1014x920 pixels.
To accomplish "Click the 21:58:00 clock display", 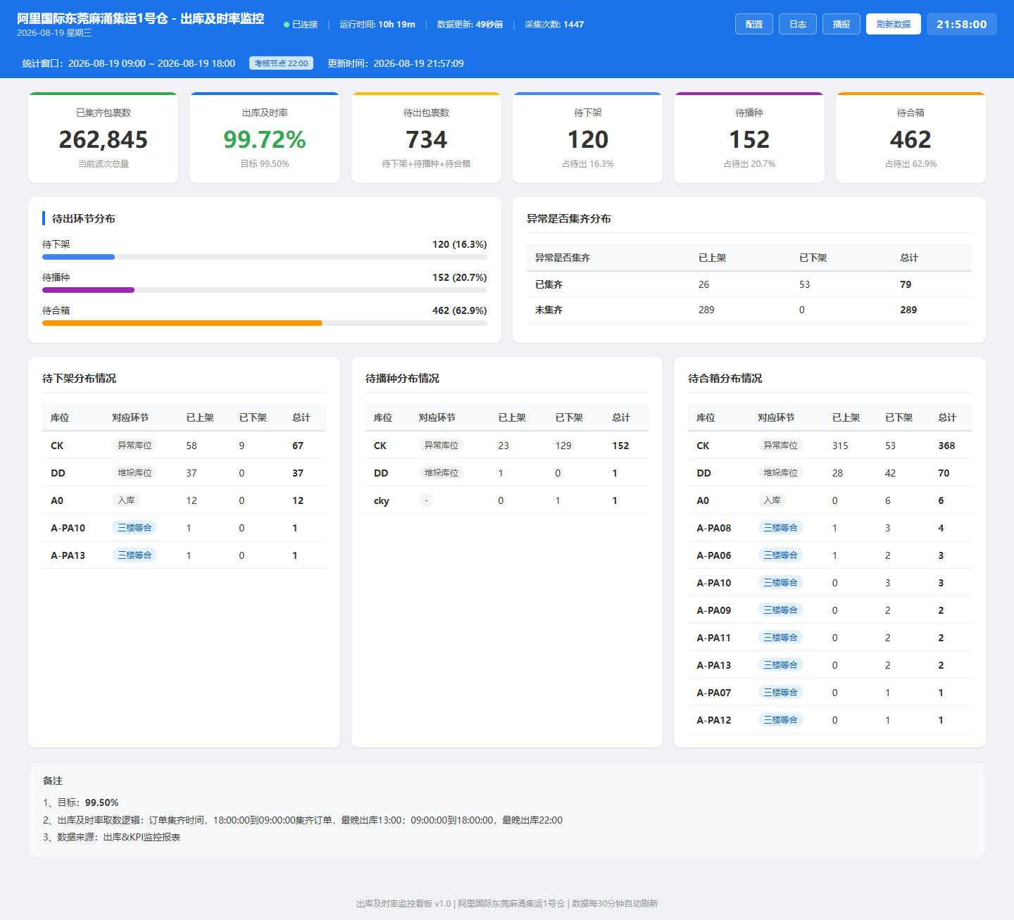I will coord(962,24).
